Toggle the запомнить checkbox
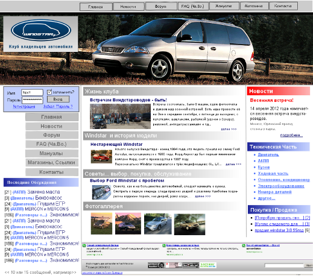The width and height of the screenshot is (313, 278). click(x=49, y=92)
